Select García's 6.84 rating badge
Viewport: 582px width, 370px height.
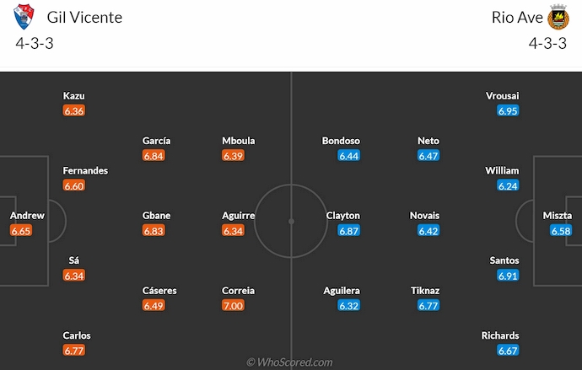[x=153, y=155]
